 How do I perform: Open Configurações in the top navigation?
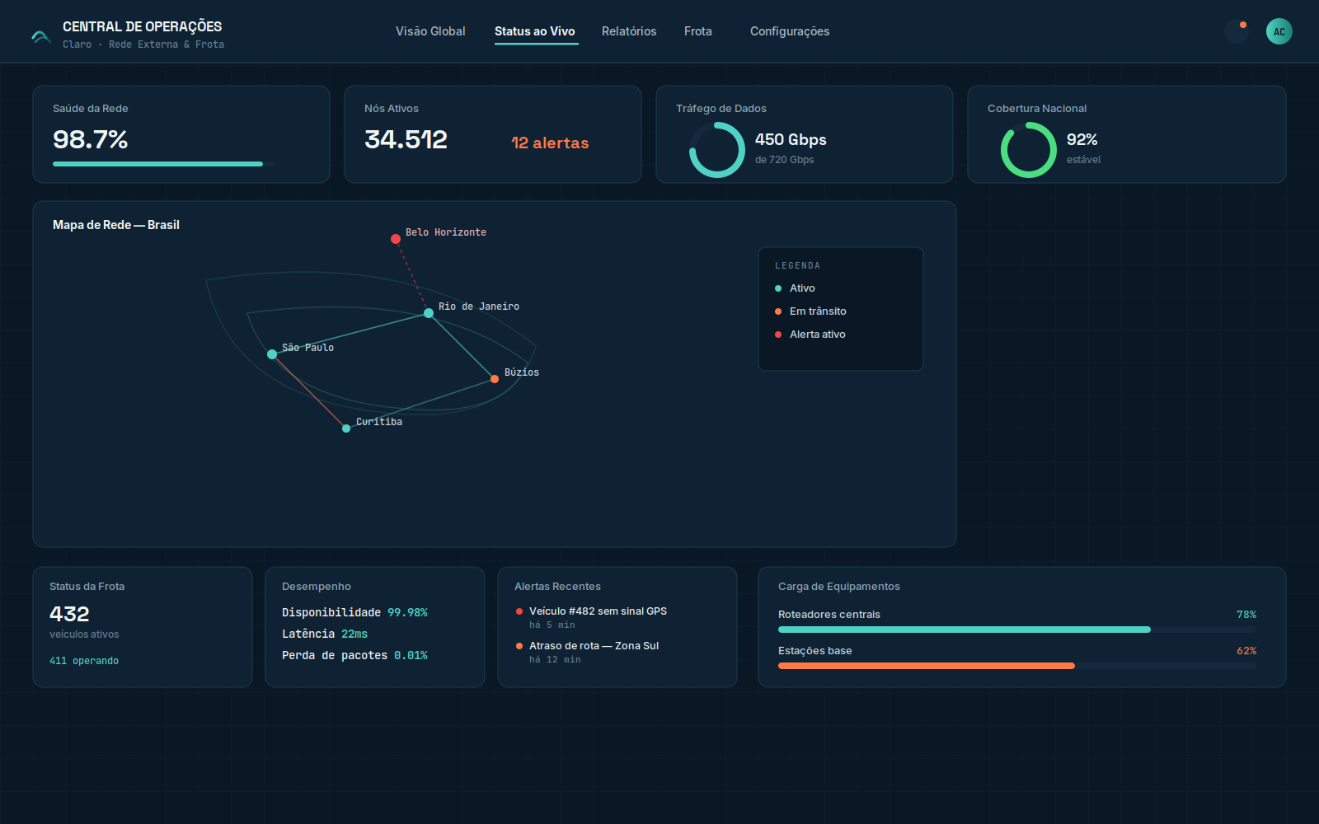pyautogui.click(x=790, y=31)
